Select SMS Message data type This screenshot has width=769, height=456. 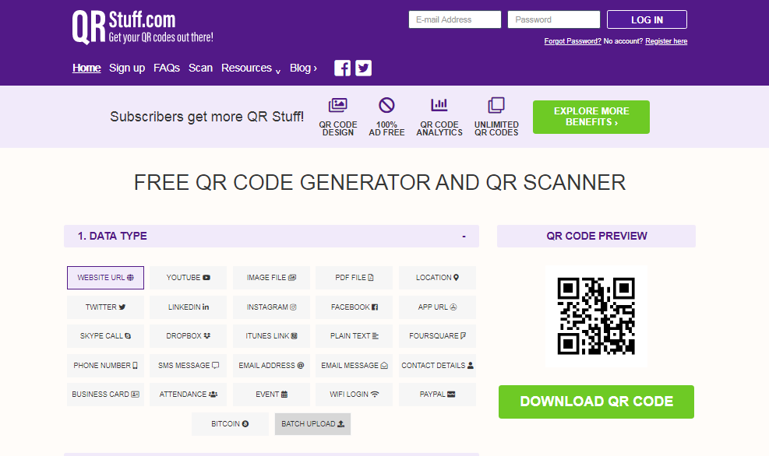(189, 366)
